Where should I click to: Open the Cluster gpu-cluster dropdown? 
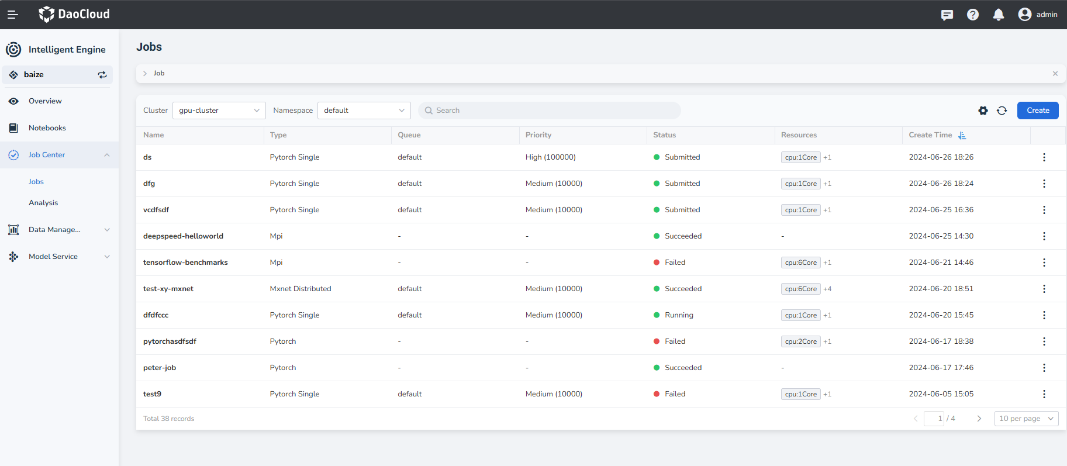[219, 111]
